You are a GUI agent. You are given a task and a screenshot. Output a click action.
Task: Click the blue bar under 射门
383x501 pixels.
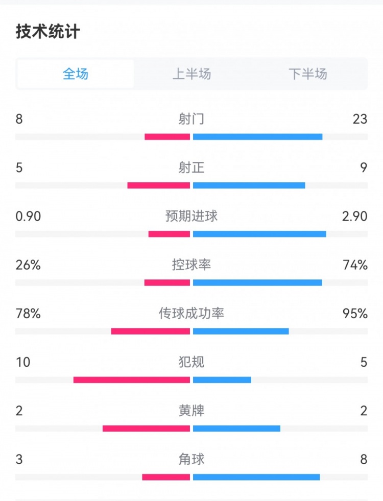(257, 137)
